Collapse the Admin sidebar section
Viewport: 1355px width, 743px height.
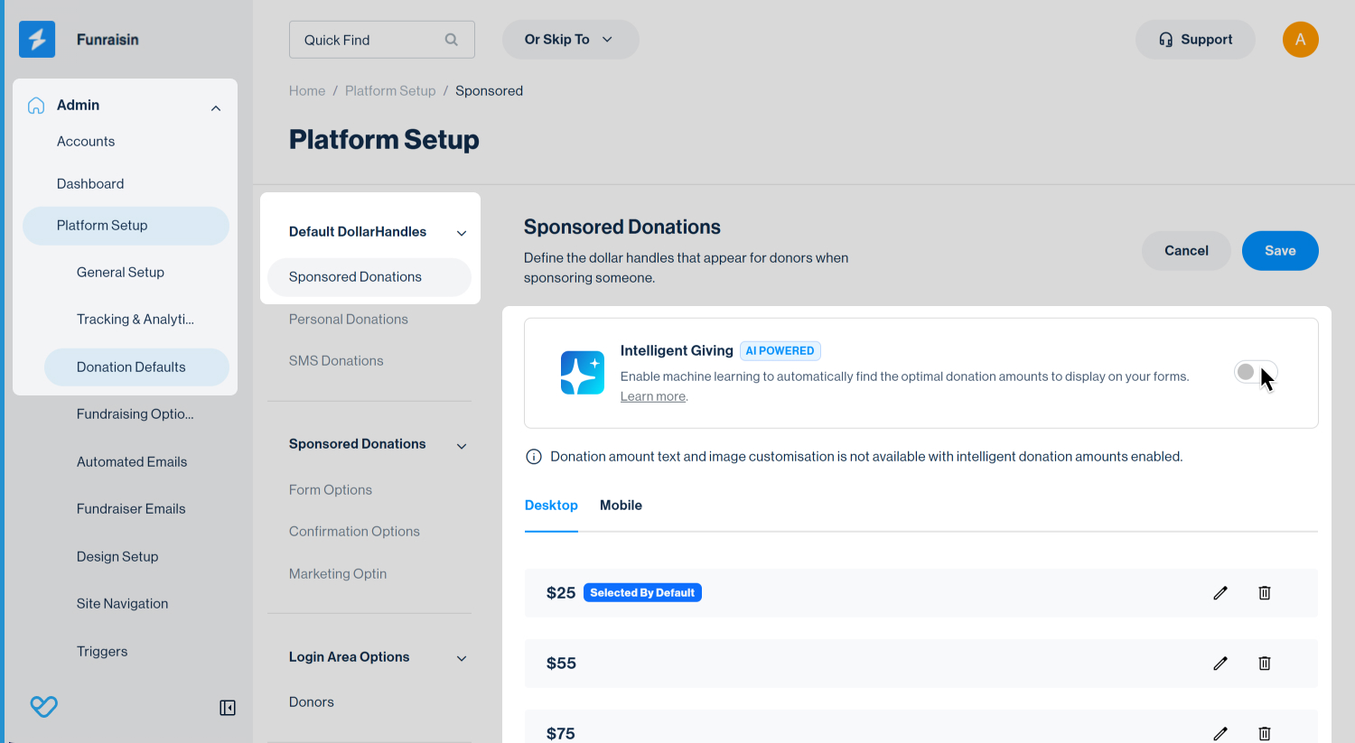pos(216,108)
